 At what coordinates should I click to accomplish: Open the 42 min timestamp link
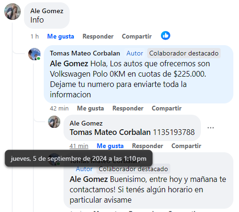(x=59, y=108)
